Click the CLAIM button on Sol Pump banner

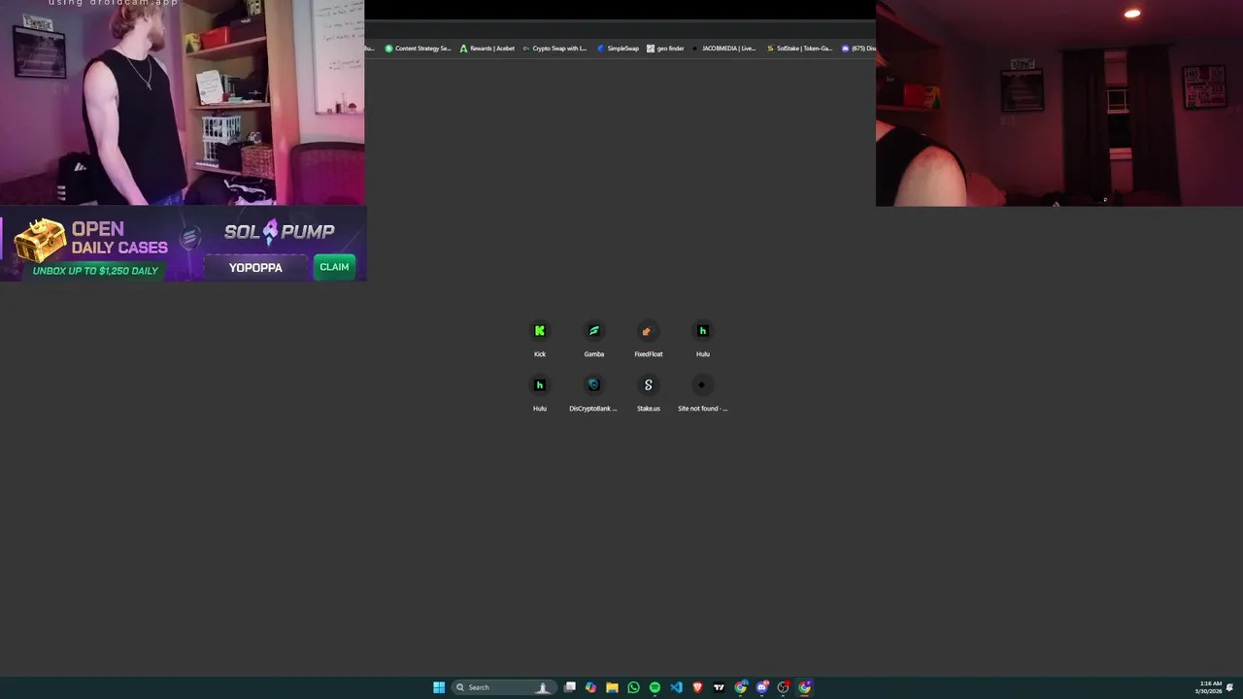(x=334, y=267)
